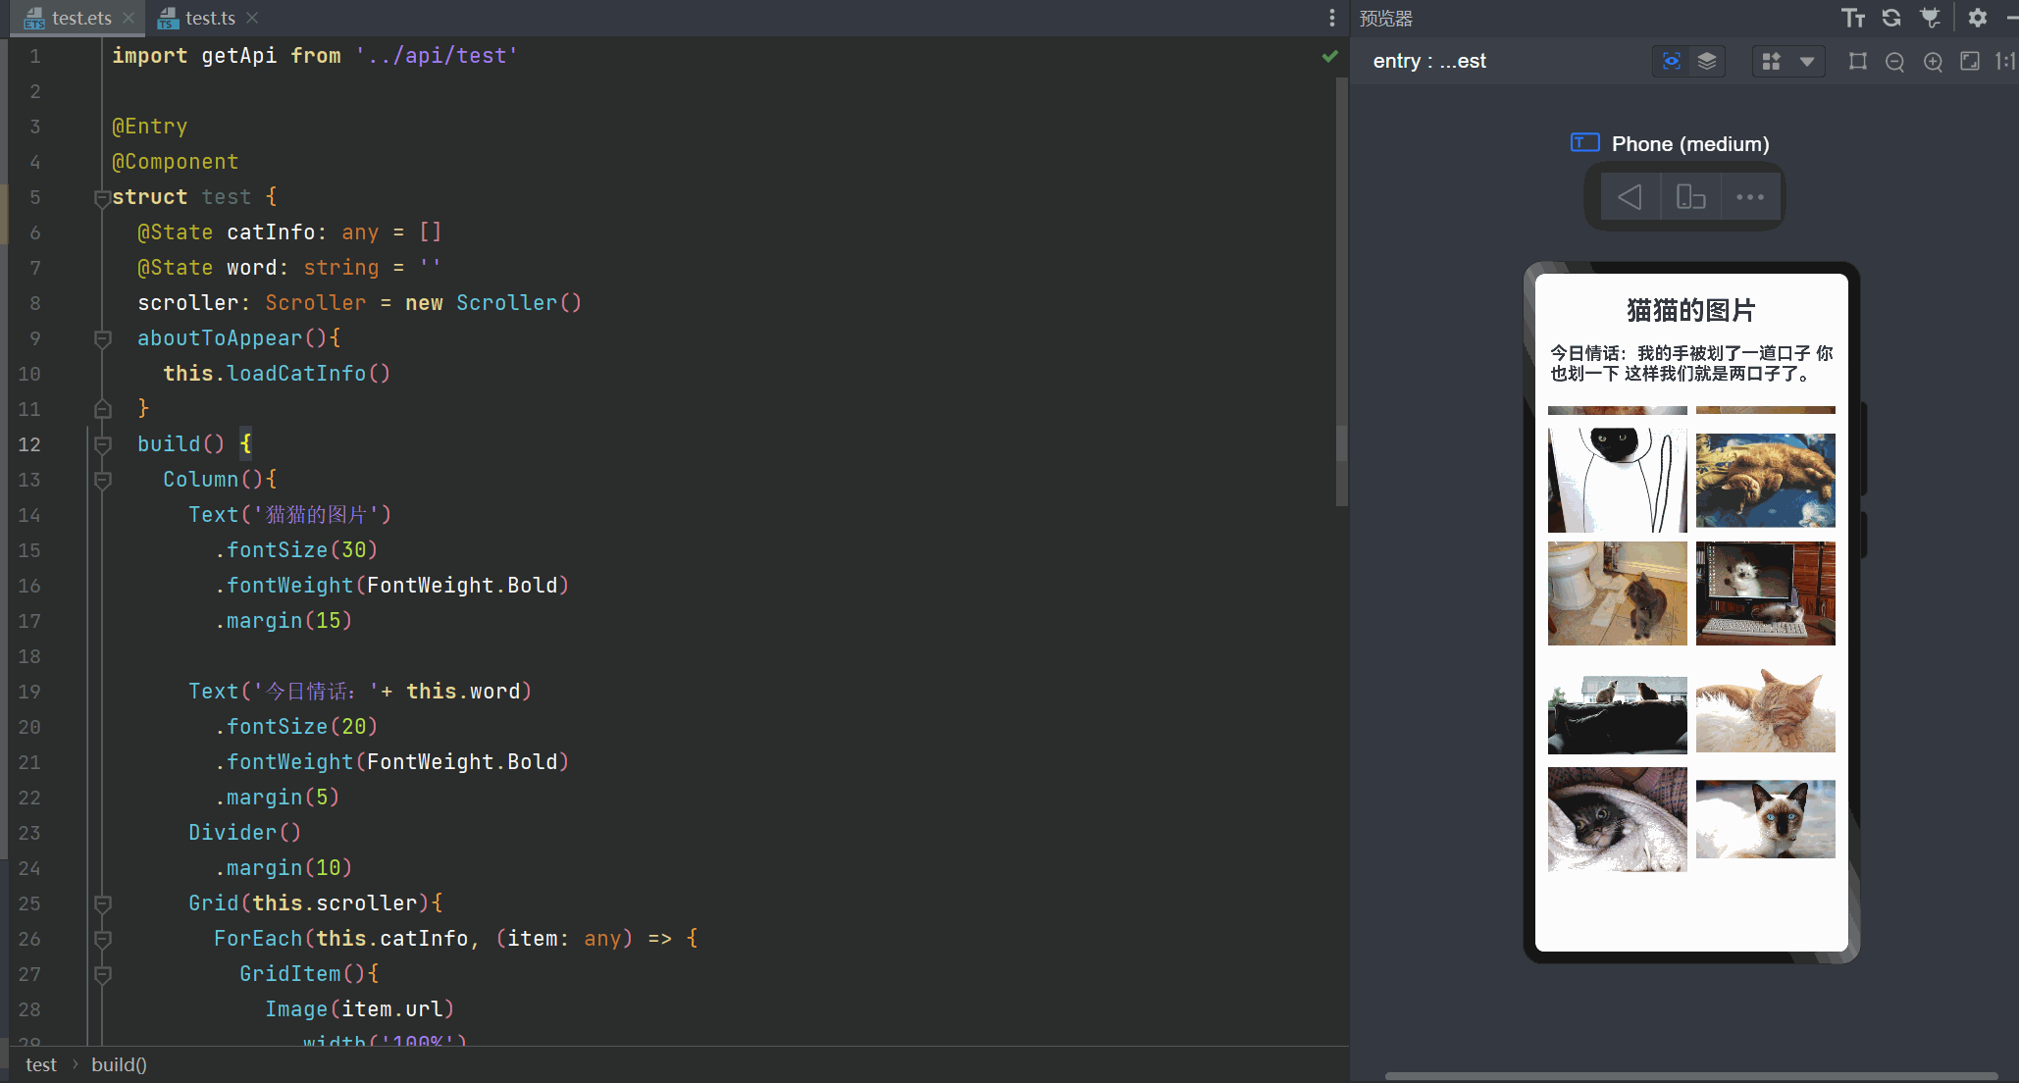The image size is (2019, 1083).
Task: Click the font size Tt icon
Action: pyautogui.click(x=1852, y=18)
